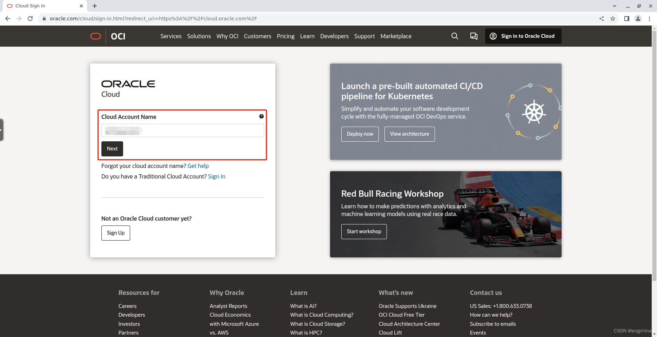The image size is (657, 337).
Task: Click the Oracle red logo icon
Action: [95, 36]
